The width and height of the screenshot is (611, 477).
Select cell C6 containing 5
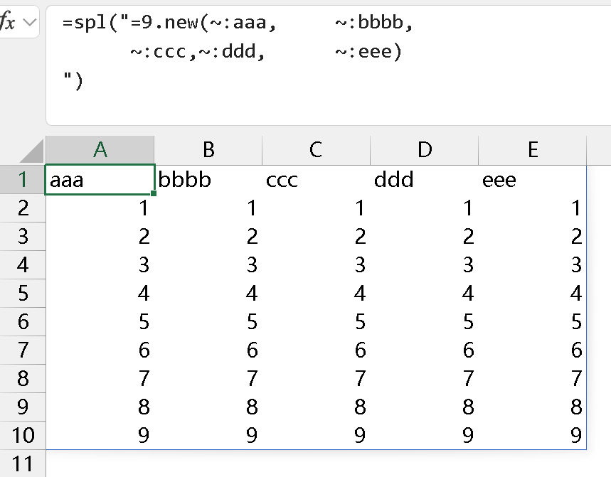point(316,321)
